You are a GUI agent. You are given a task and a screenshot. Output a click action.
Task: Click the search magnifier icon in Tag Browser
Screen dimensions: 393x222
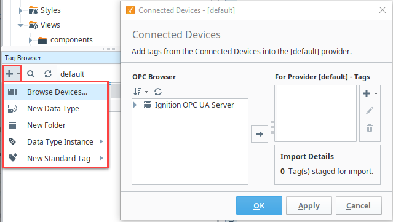[31, 74]
